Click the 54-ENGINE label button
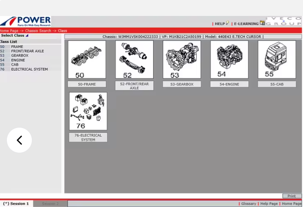The height and width of the screenshot is (207, 303). point(229,84)
